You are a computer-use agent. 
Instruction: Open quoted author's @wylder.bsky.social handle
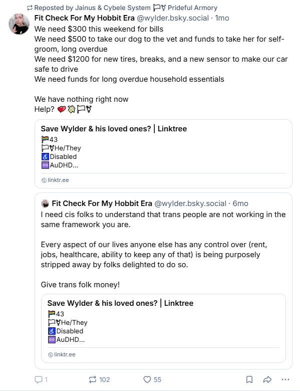pyautogui.click(x=190, y=204)
